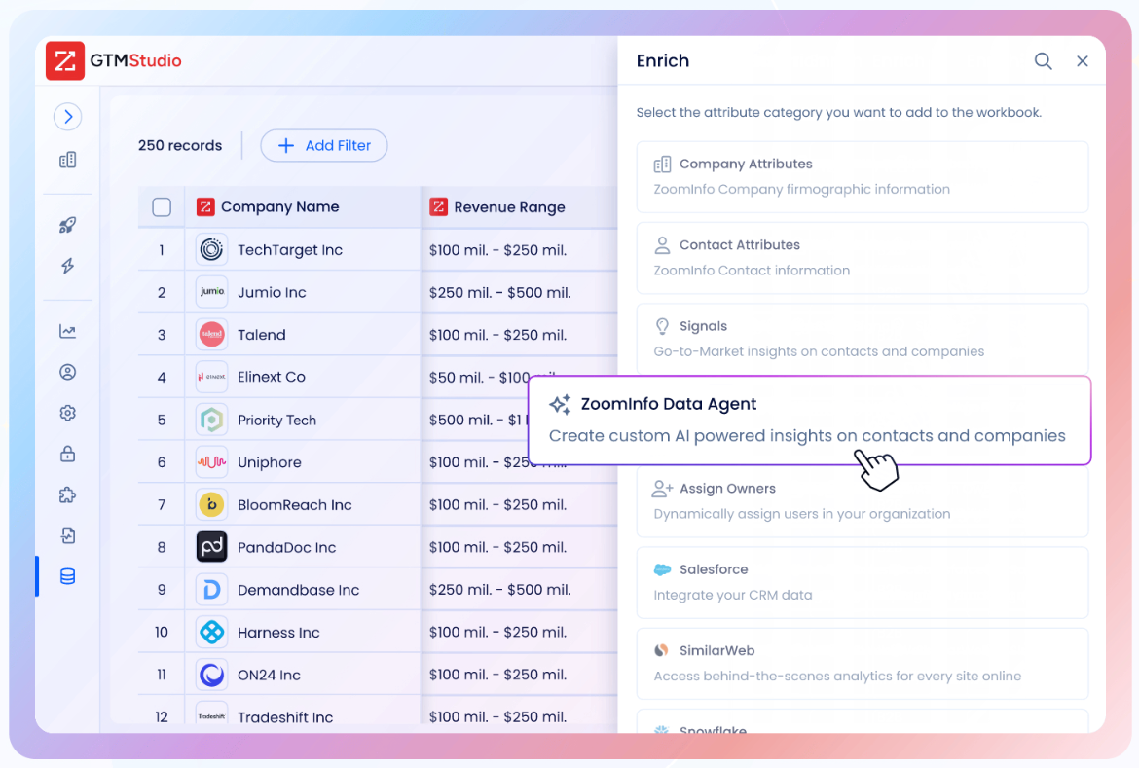The image size is (1139, 768).
Task: Click the TechTarget Inc logo icon
Action: coord(211,250)
